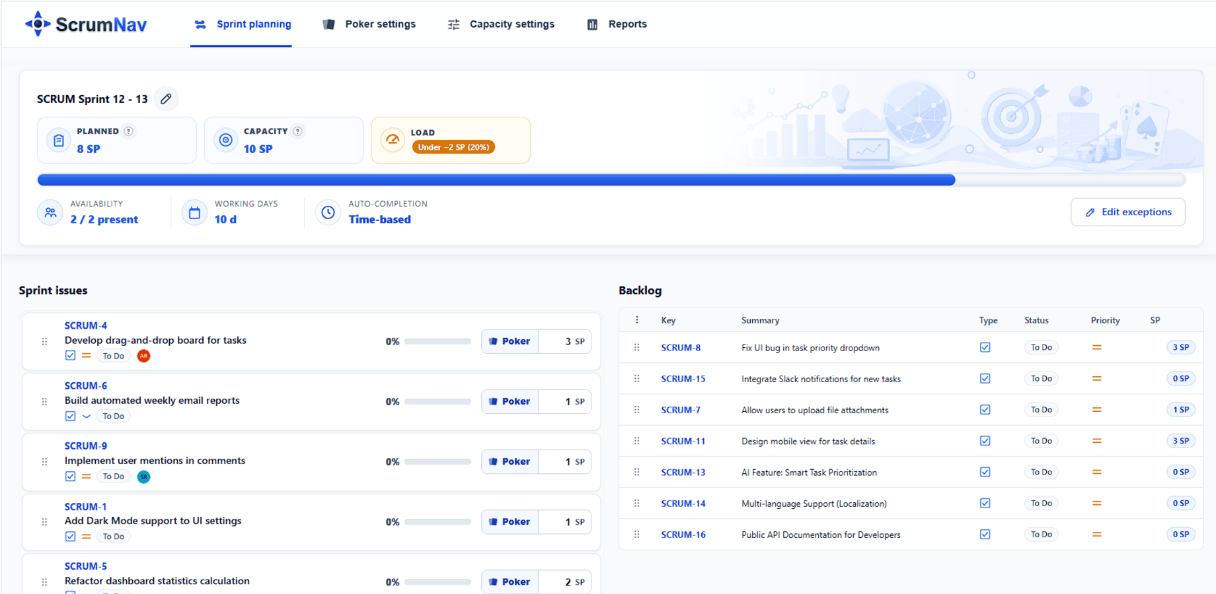
Task: Open the Capacity settings tab
Action: click(501, 24)
